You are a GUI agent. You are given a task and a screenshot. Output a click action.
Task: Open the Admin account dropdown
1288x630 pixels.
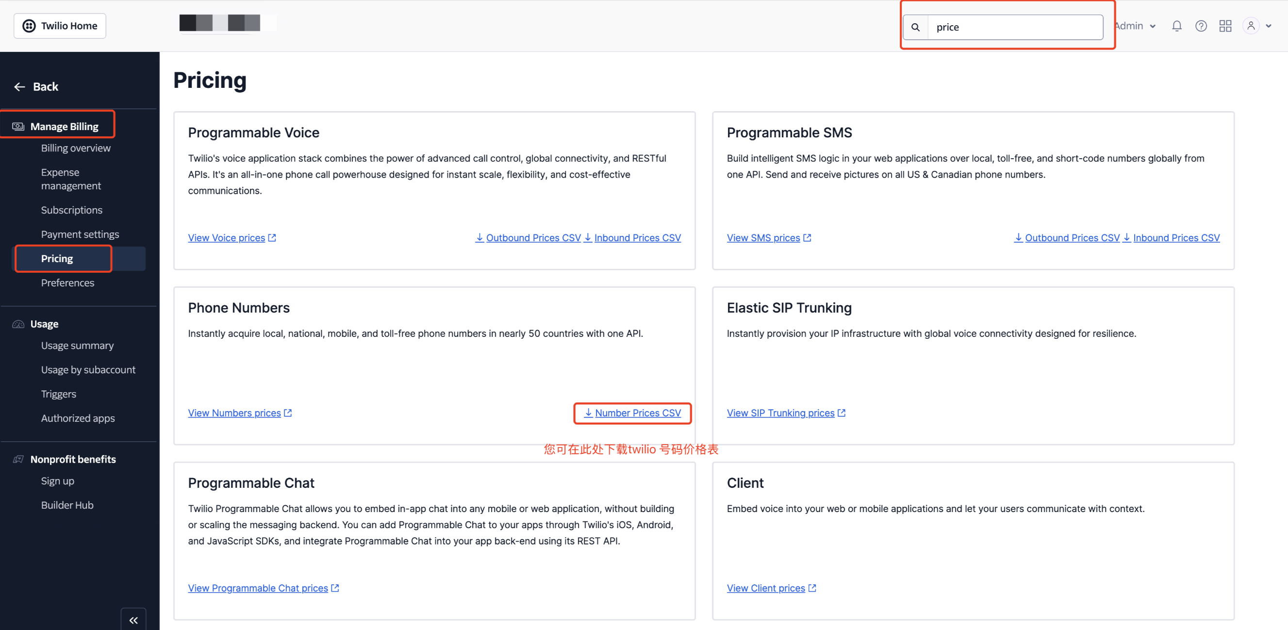[1134, 26]
